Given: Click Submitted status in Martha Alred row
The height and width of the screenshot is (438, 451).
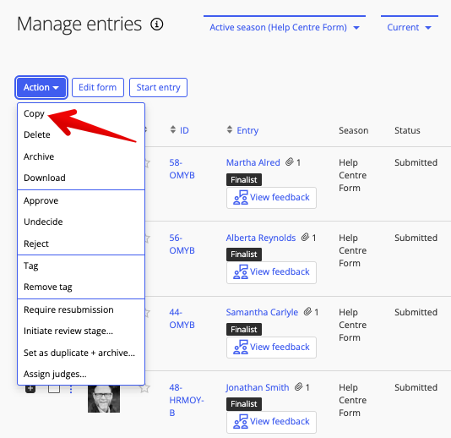Looking at the screenshot, I should 416,162.
